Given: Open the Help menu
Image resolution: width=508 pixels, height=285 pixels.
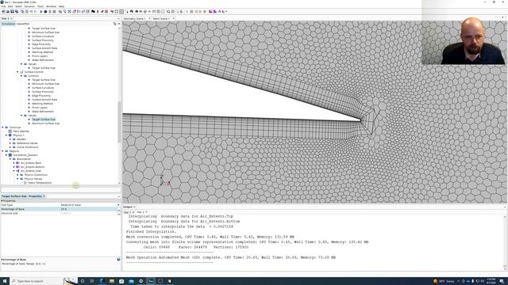Looking at the screenshot, I should [x=61, y=6].
